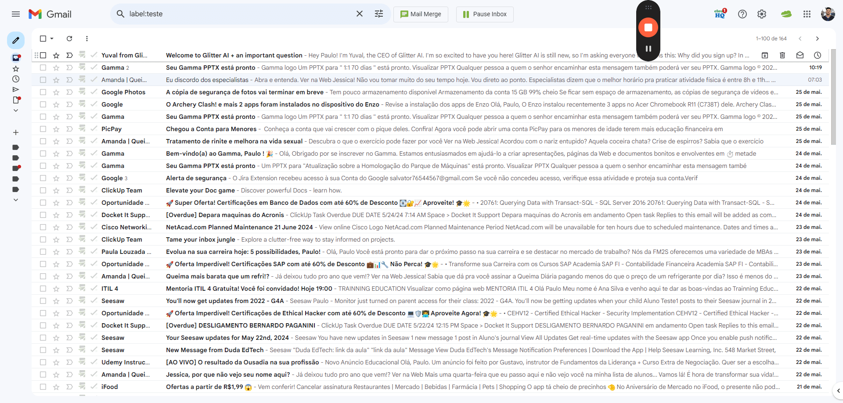The image size is (843, 403).
Task: Mark the PicPay email as important
Action: (x=69, y=129)
